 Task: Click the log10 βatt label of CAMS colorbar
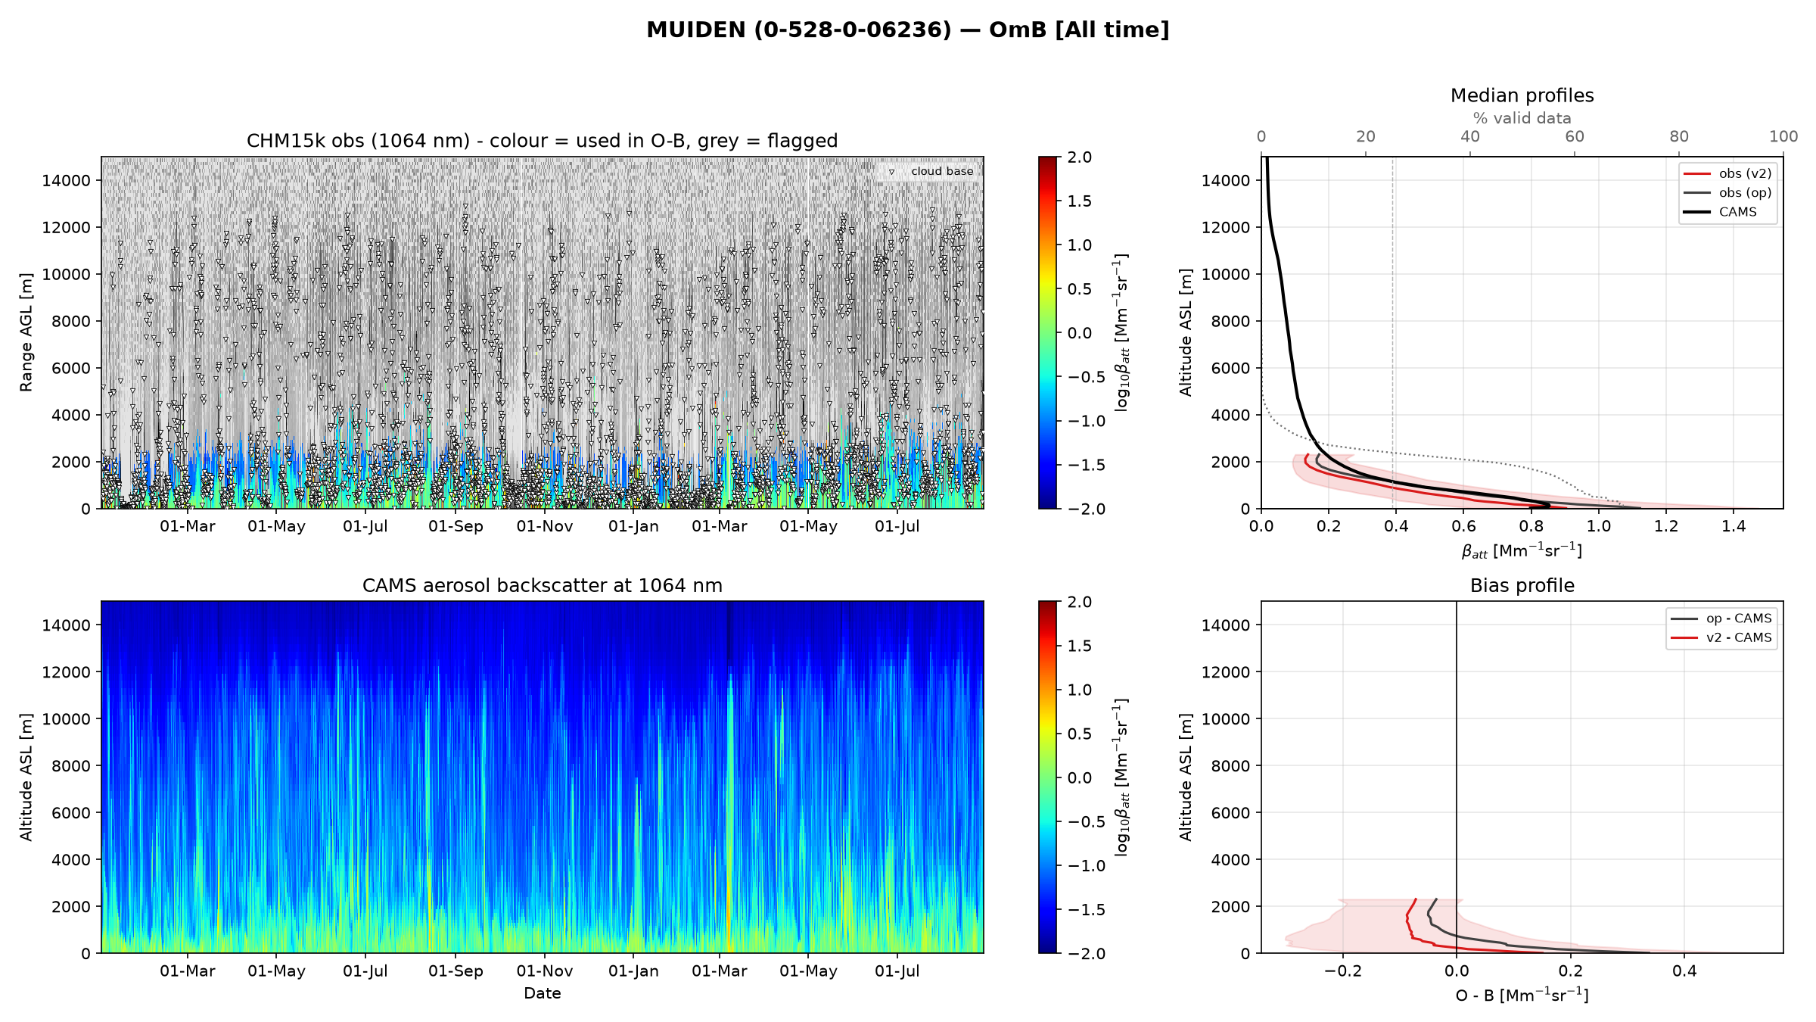(x=1121, y=777)
